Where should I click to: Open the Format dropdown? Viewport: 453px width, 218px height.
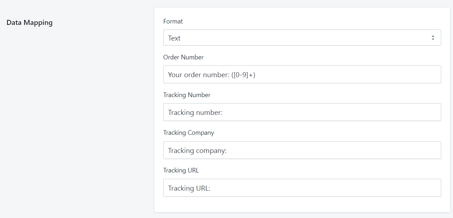(302, 38)
